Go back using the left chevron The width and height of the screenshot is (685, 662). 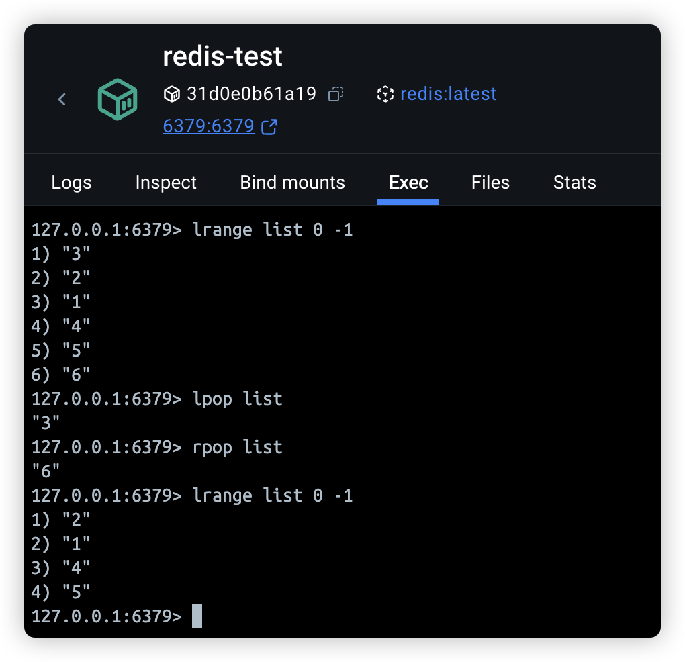point(62,99)
